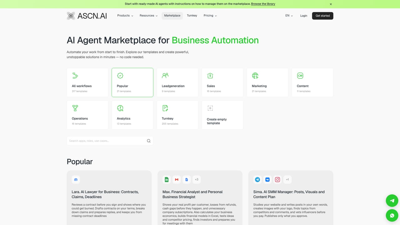The width and height of the screenshot is (400, 225).
Task: Click the All workflows category icon
Action: 75,76
